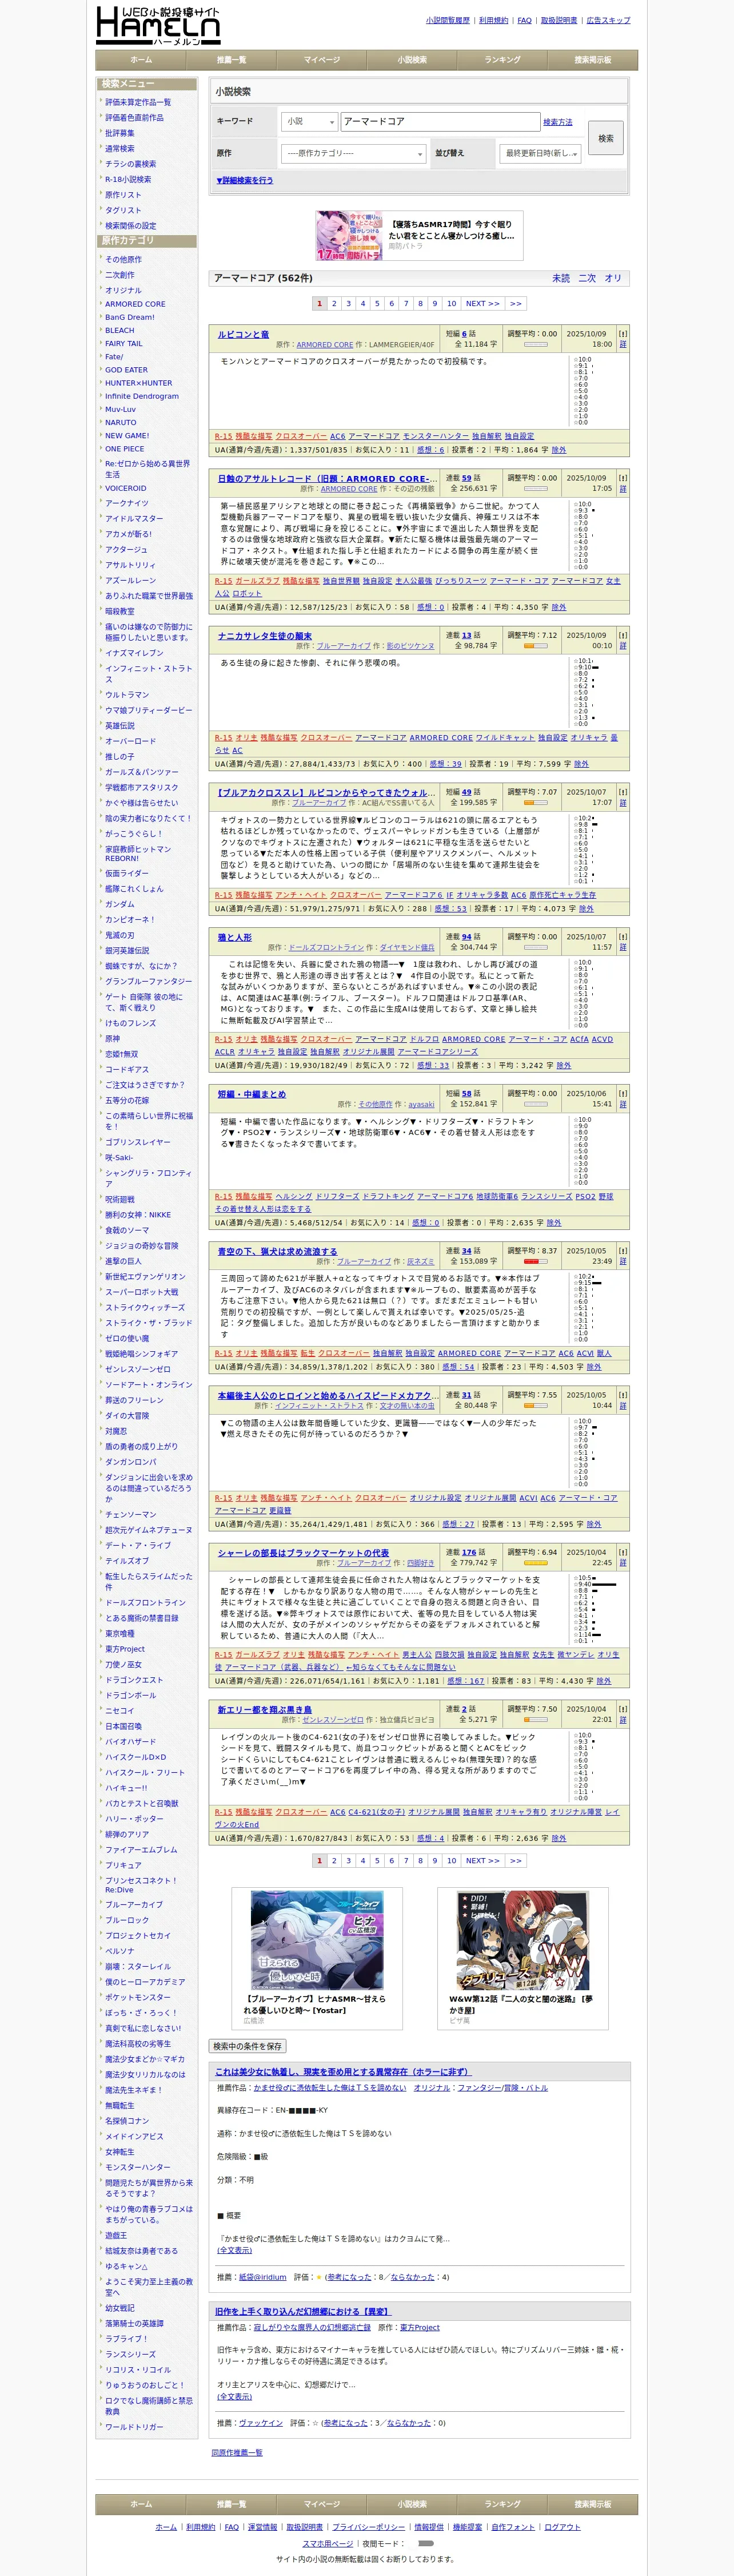Open プライバシーポリシー footer link
Image resolution: width=734 pixels, height=2576 pixels.
click(x=369, y=2527)
